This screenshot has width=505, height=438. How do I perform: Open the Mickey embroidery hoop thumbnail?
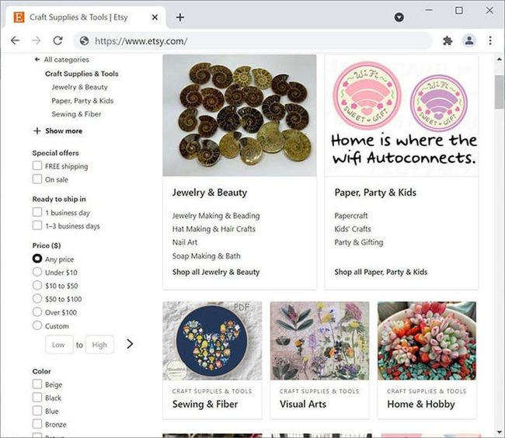(212, 341)
